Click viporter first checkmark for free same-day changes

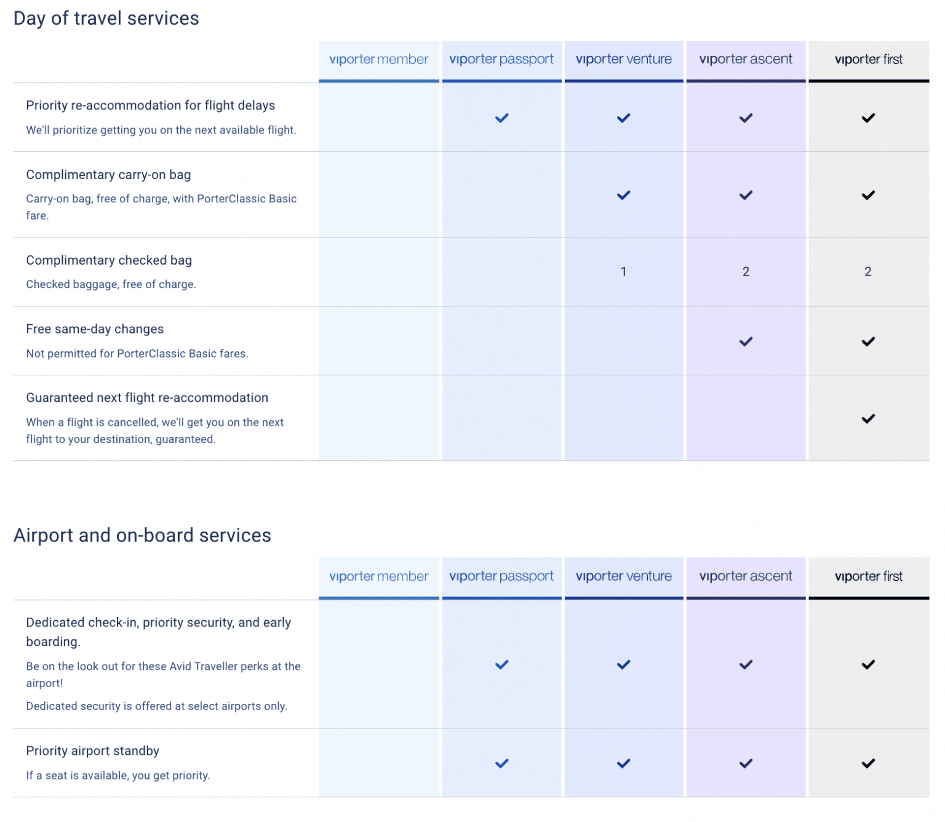pos(868,342)
